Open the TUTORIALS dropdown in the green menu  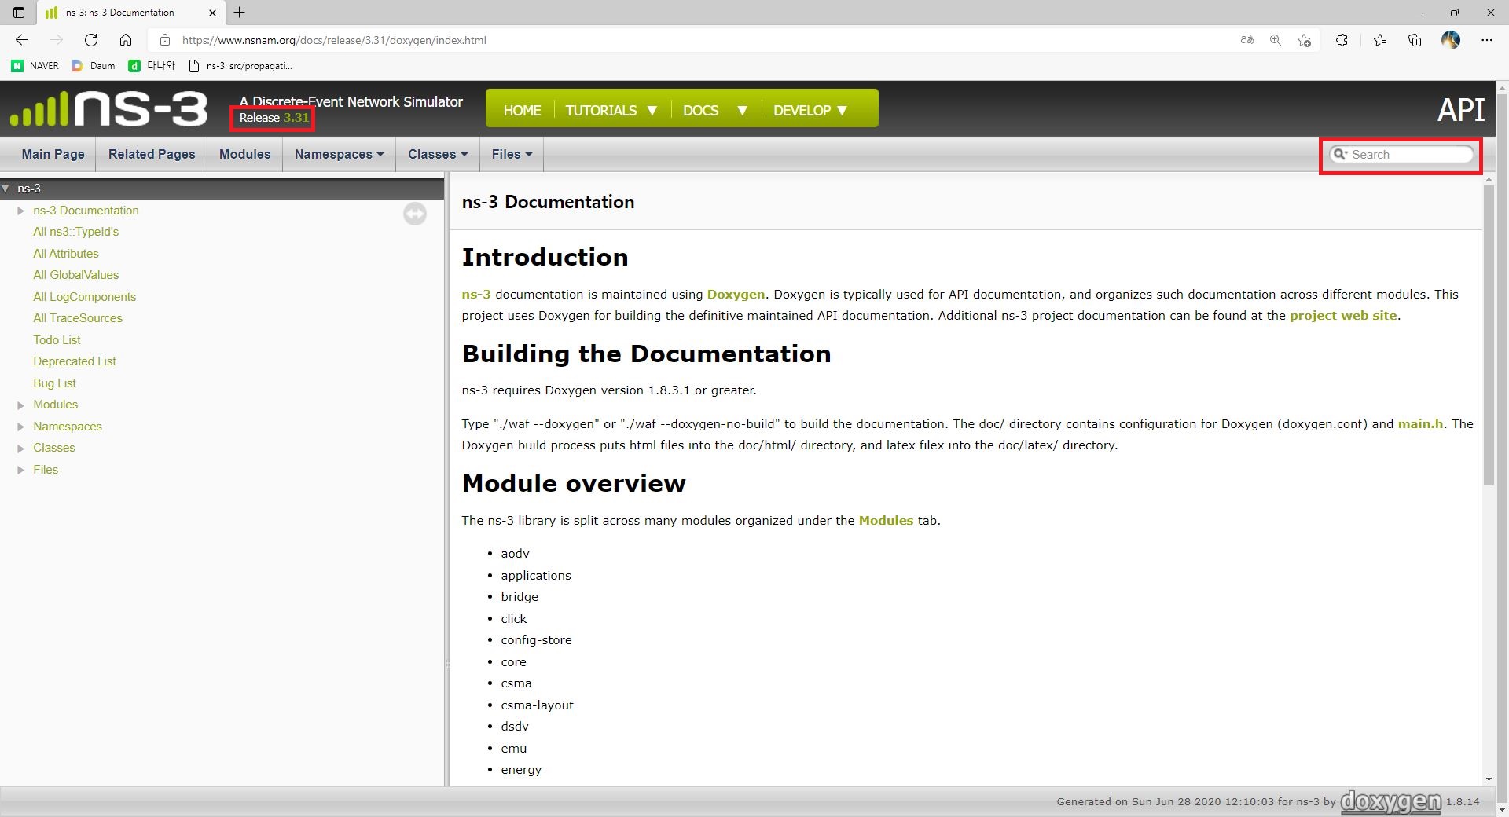point(611,110)
